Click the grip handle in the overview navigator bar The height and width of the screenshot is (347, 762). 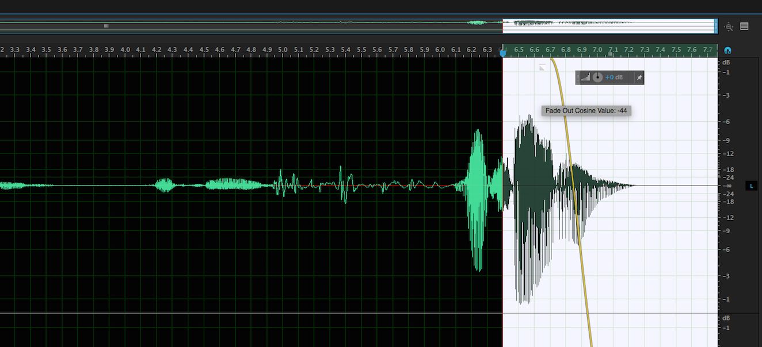(x=107, y=25)
